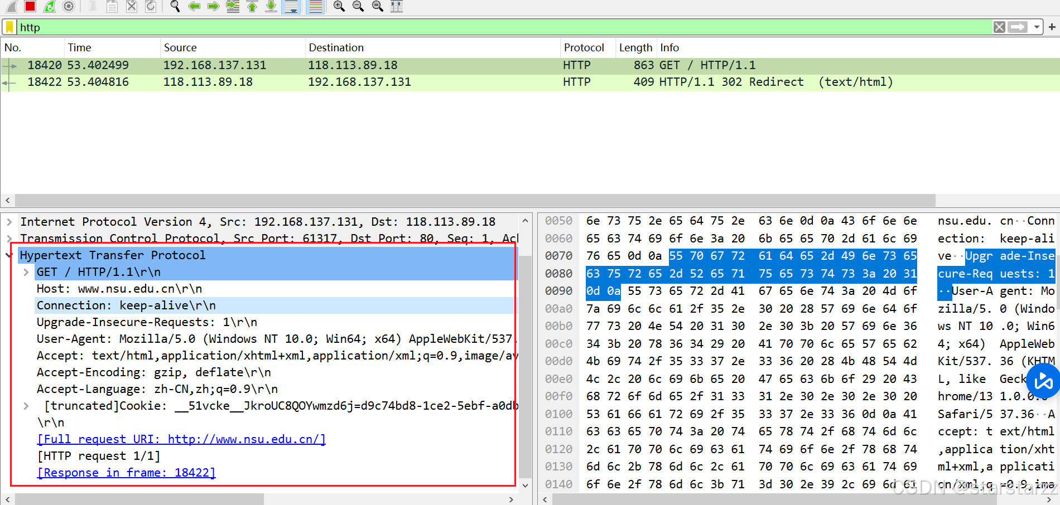Open the display filter history dropdown

point(1036,27)
